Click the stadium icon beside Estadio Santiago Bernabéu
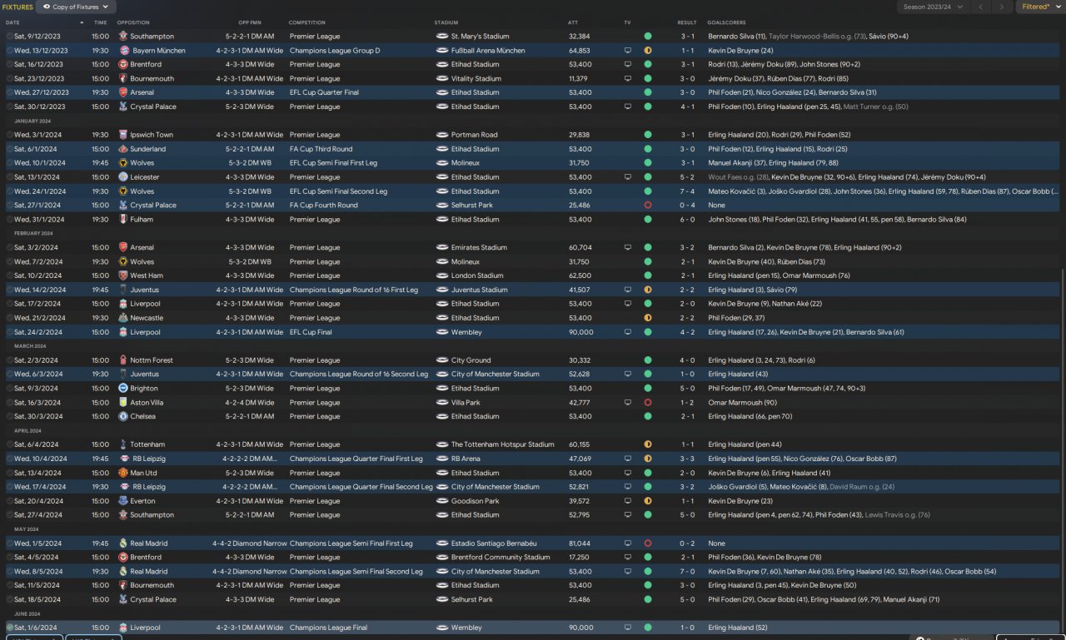The width and height of the screenshot is (1066, 640). pyautogui.click(x=441, y=543)
